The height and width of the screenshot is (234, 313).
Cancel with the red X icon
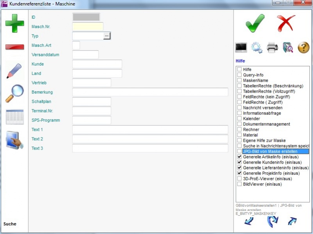286,23
